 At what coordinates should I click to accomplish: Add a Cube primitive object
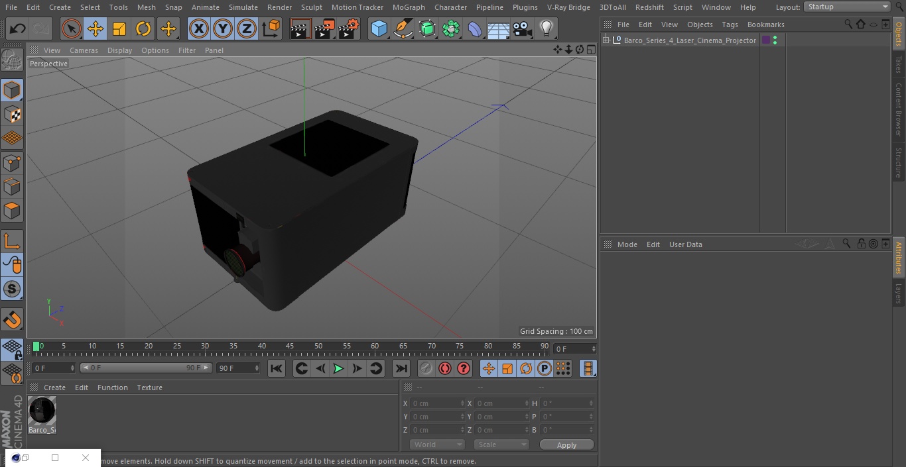click(379, 28)
